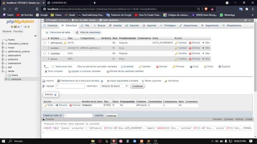
Task: Check the cantidad row checkbox
Action: [x=45, y=54]
